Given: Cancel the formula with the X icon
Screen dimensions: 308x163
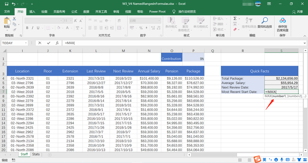Looking at the screenshot, I should [40, 43].
